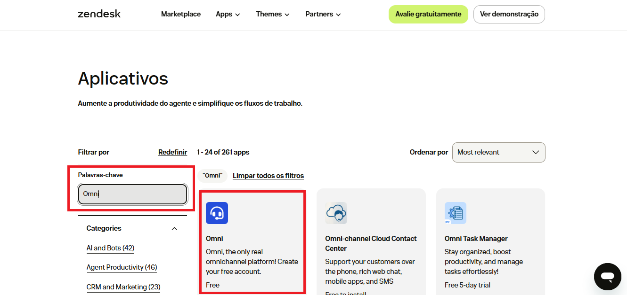Screen dimensions: 627x295
Task: Click Avalie gratuitamente button
Action: (x=428, y=14)
